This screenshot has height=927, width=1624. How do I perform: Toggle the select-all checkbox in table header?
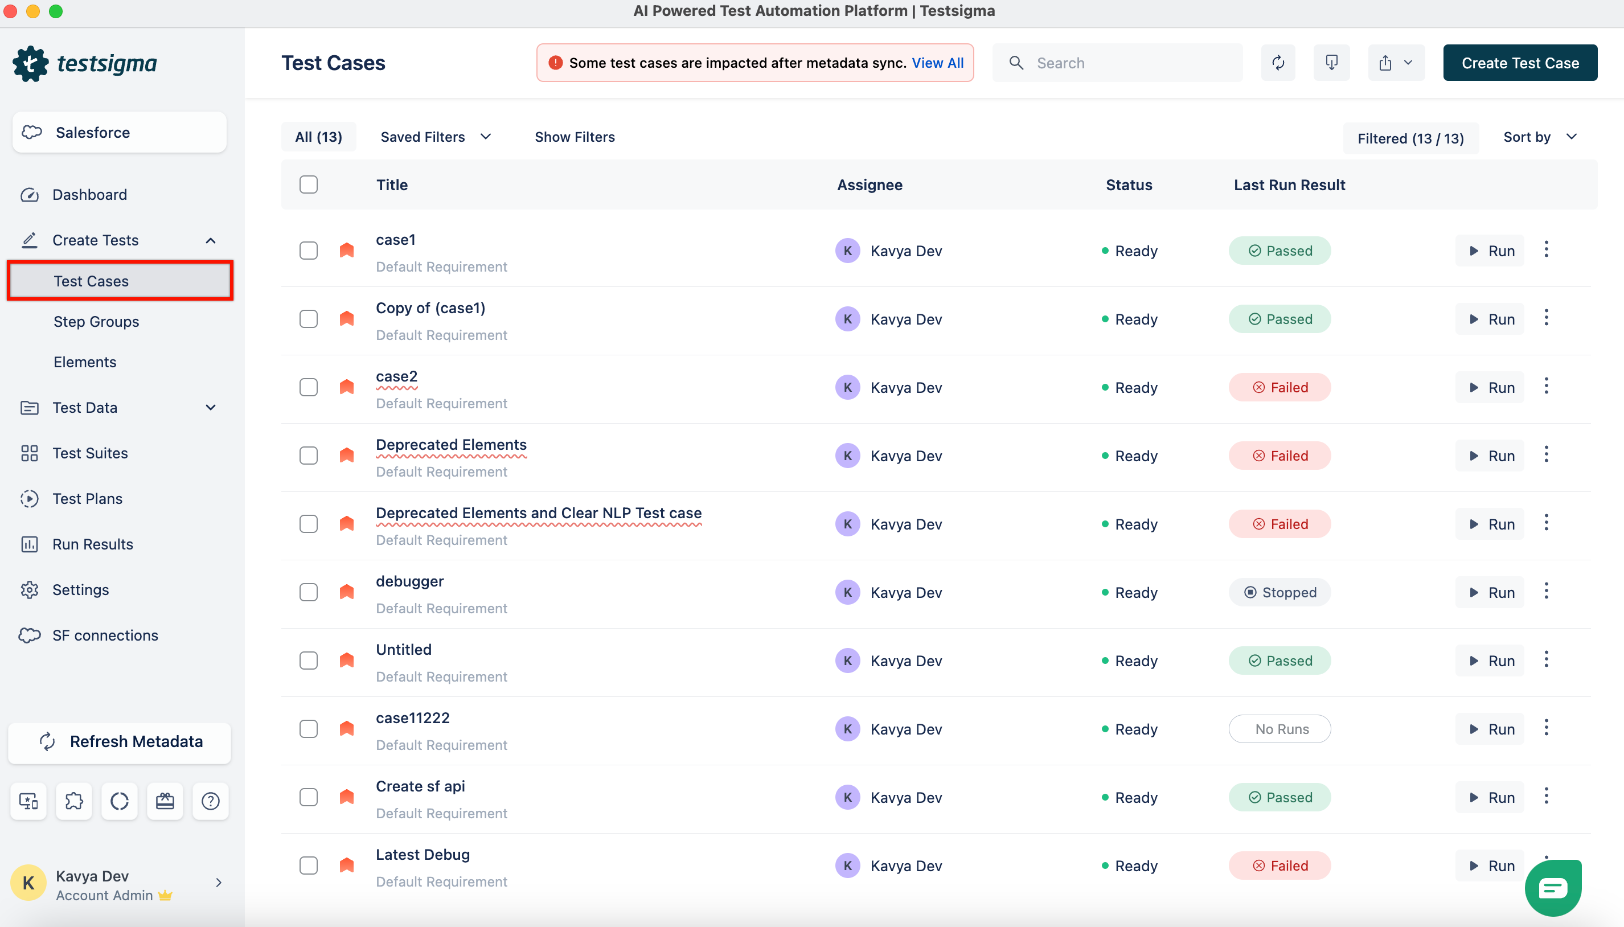308,184
